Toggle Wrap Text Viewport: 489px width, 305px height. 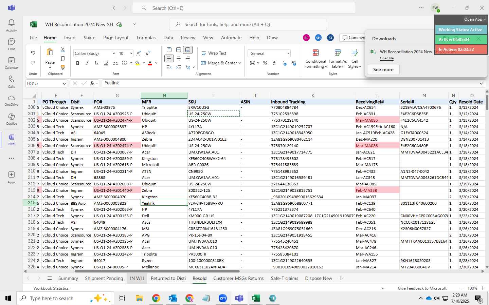point(214,53)
